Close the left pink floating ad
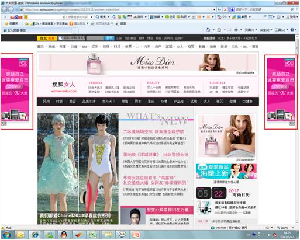300x240 pixels. point(4,123)
